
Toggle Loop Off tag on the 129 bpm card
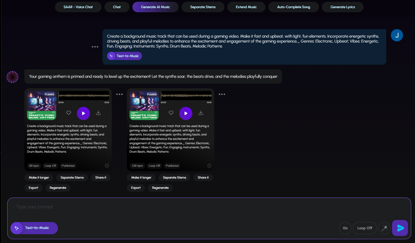click(155, 166)
